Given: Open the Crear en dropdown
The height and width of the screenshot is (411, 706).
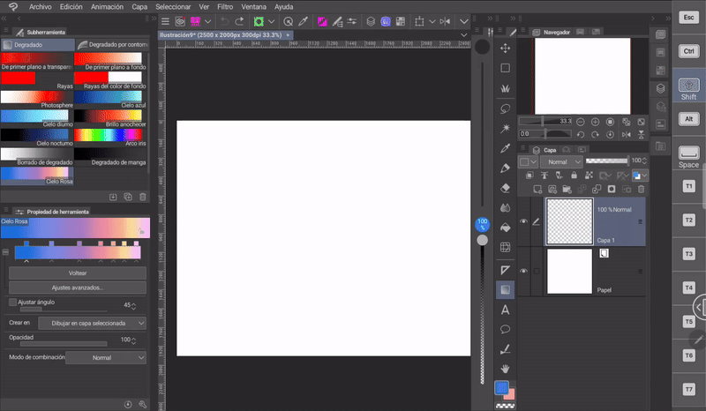Looking at the screenshot, I should [x=93, y=324].
